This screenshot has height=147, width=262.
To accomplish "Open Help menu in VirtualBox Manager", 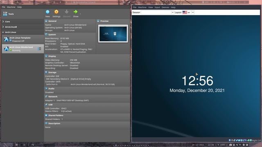I will click(x=19, y=7).
